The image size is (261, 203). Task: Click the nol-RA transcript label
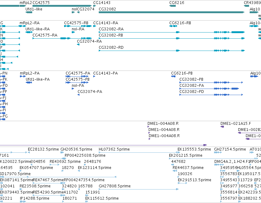tap(78, 29)
